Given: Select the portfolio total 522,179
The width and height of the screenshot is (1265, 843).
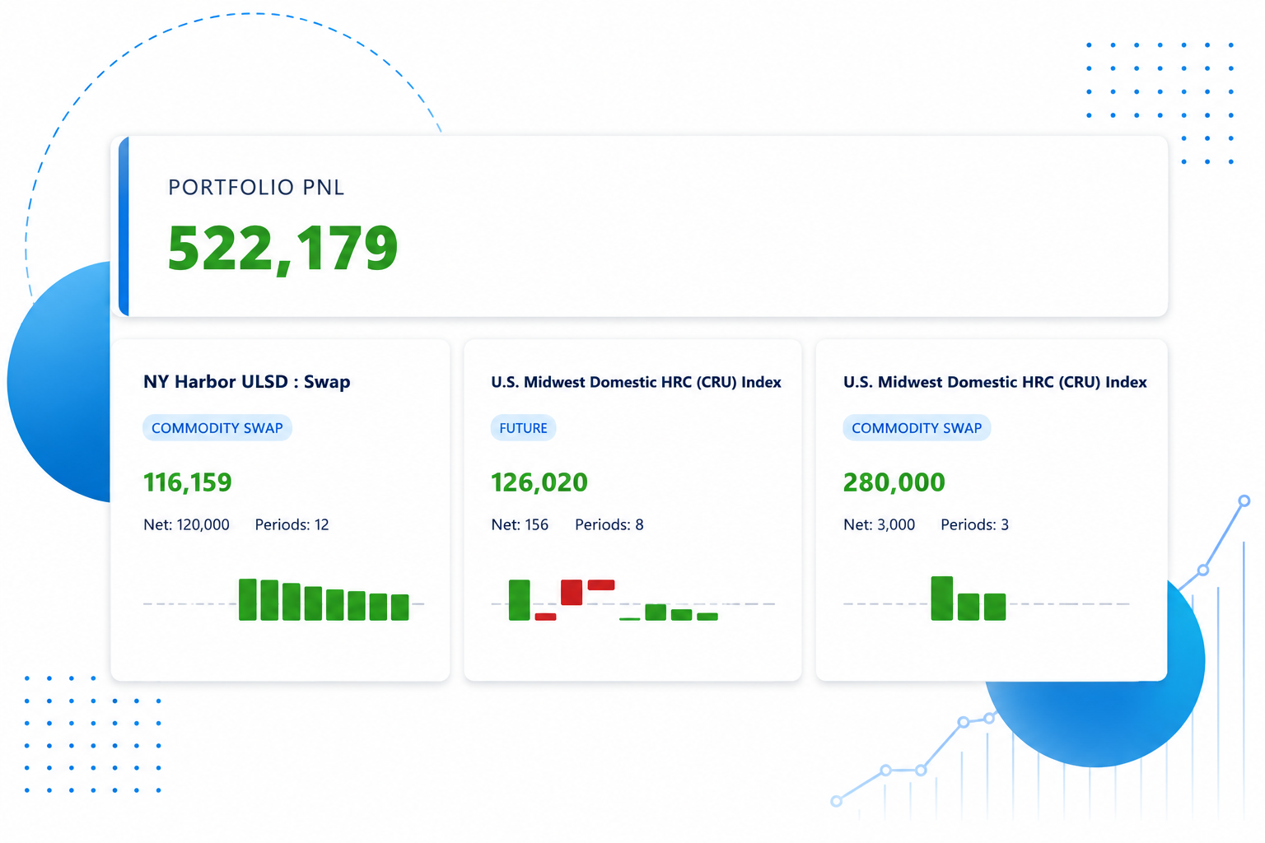Looking at the screenshot, I should pyautogui.click(x=282, y=249).
